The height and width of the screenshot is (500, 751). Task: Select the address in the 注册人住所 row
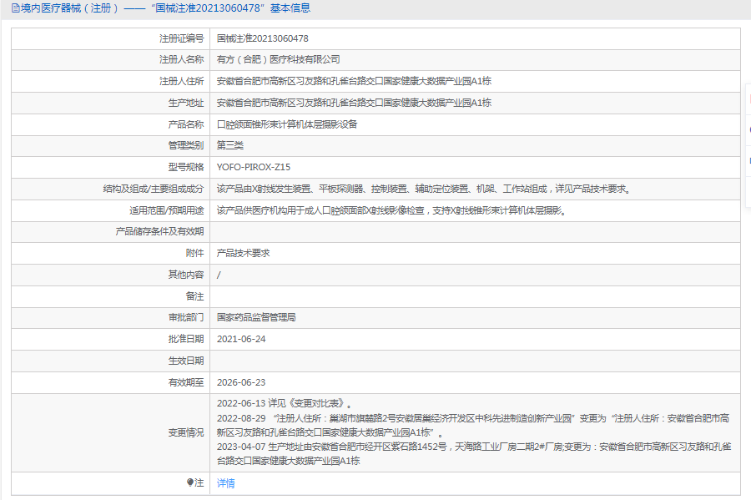[354, 82]
